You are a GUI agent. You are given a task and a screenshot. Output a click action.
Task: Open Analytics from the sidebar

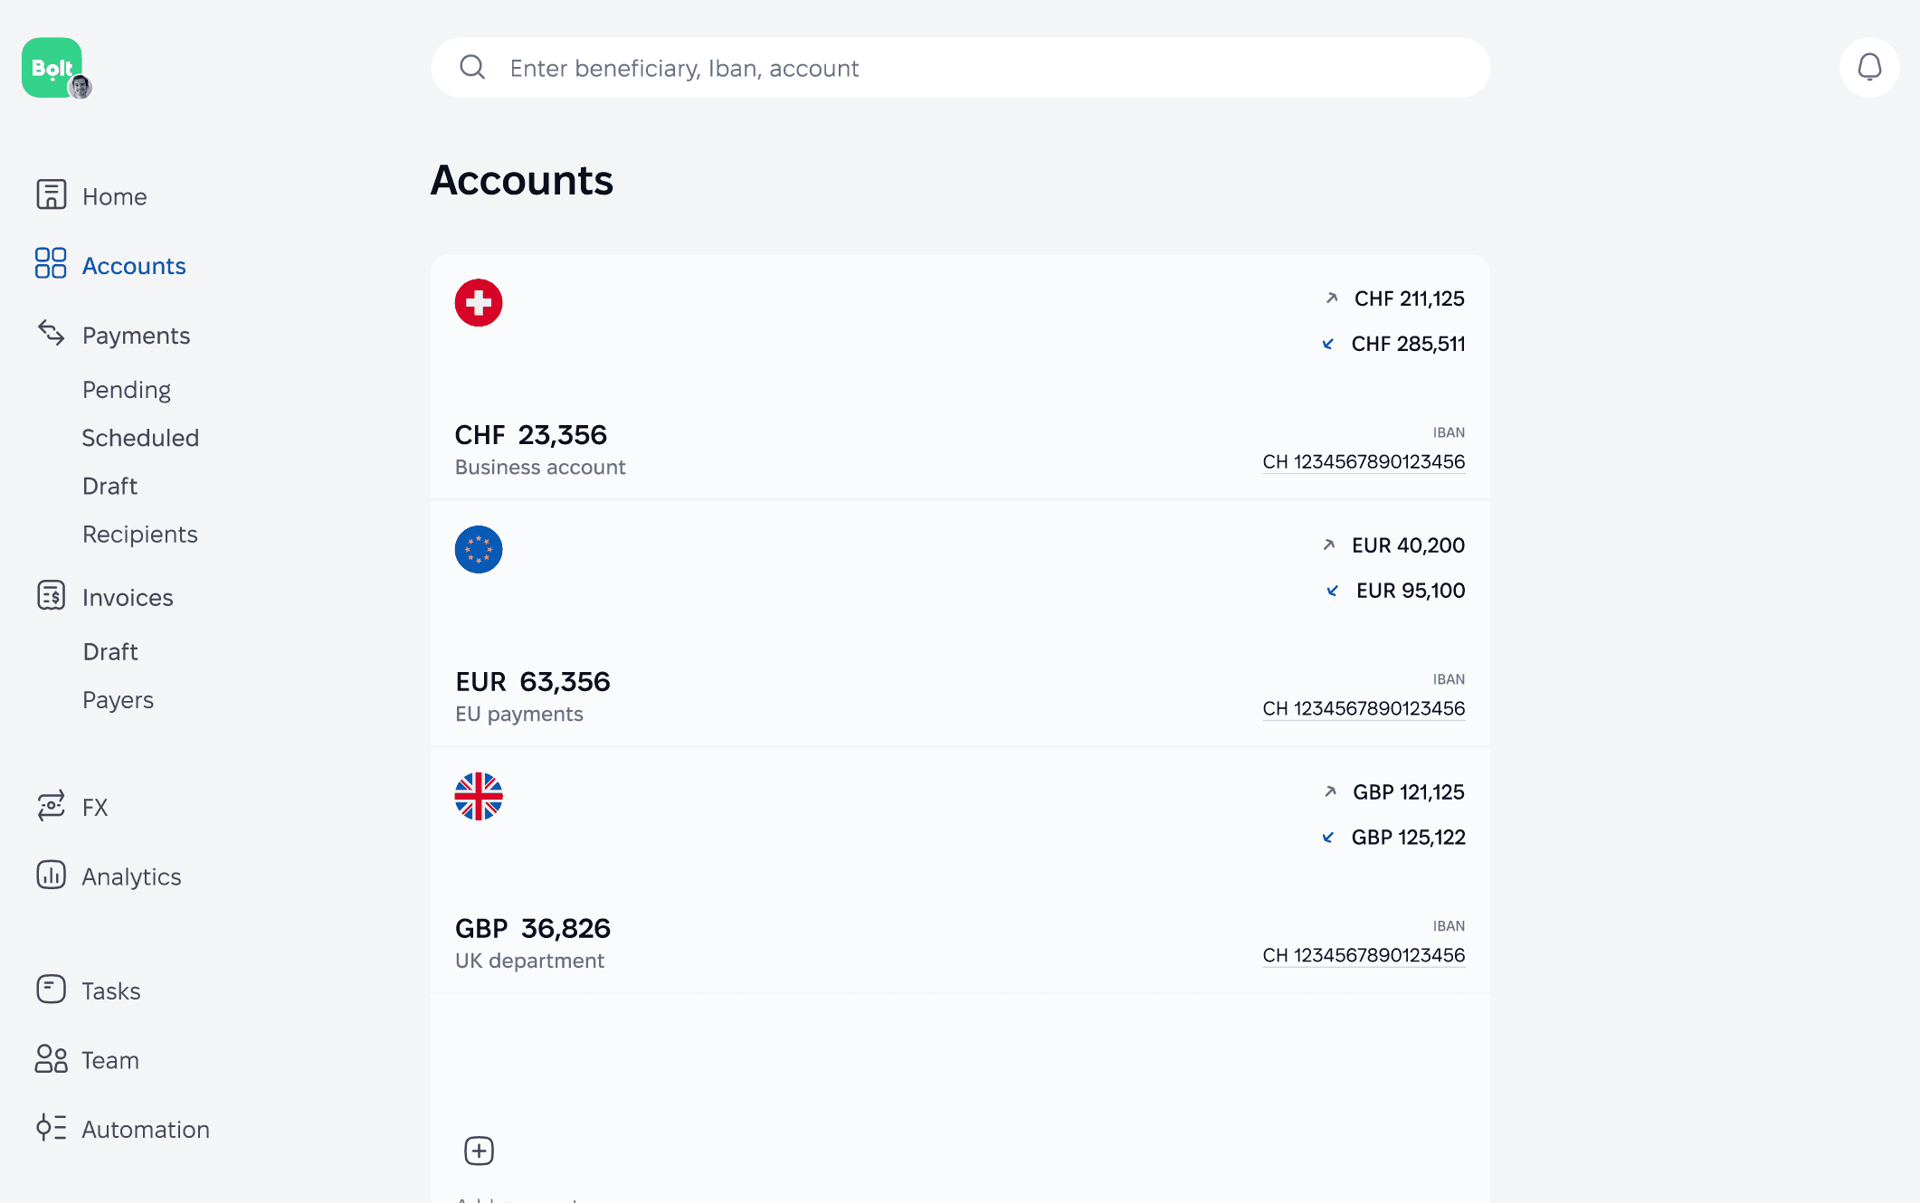coord(131,876)
